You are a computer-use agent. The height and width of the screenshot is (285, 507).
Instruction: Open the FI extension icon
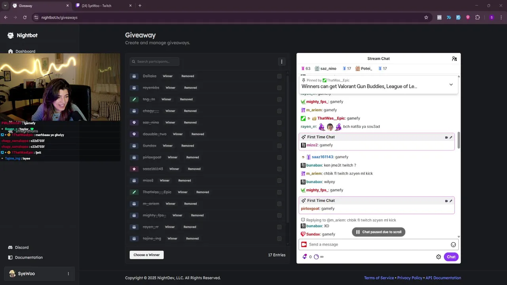458,17
